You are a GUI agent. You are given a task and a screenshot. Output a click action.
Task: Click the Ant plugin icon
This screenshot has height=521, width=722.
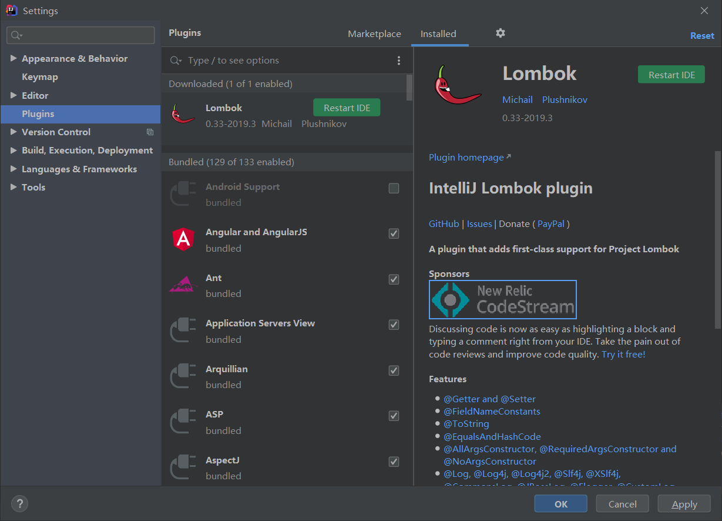tap(183, 285)
